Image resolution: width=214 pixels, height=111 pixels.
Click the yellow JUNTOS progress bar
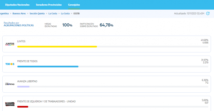tap(57, 47)
